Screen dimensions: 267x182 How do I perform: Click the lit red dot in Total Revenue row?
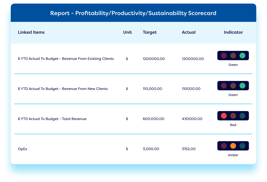click(x=224, y=116)
